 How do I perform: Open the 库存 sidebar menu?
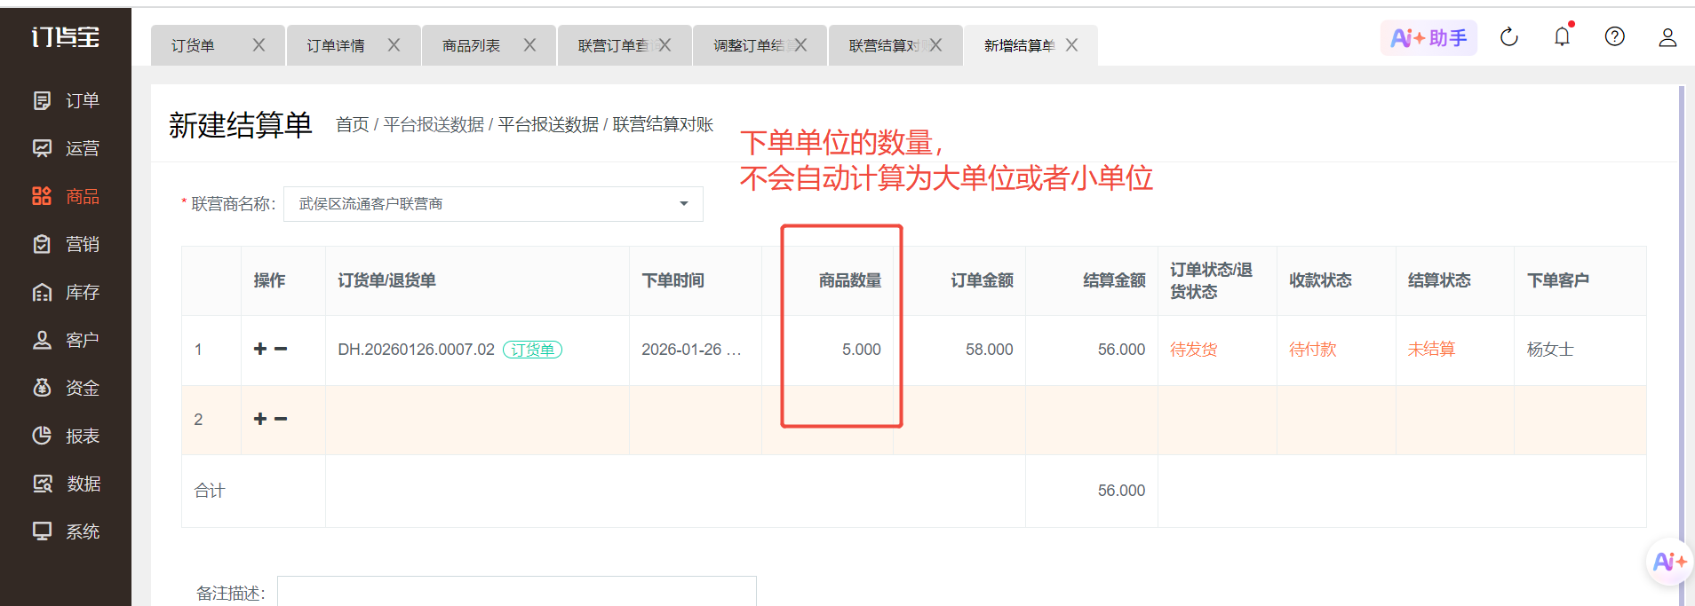[66, 292]
